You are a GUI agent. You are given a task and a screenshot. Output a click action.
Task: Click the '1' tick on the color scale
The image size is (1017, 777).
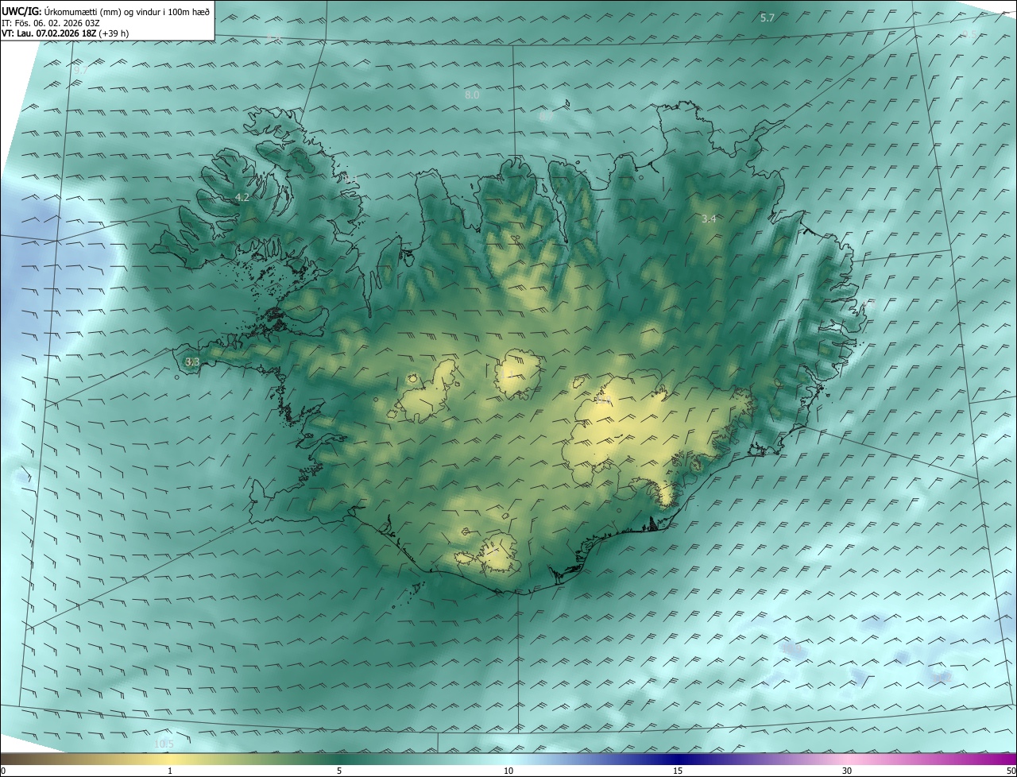(170, 771)
